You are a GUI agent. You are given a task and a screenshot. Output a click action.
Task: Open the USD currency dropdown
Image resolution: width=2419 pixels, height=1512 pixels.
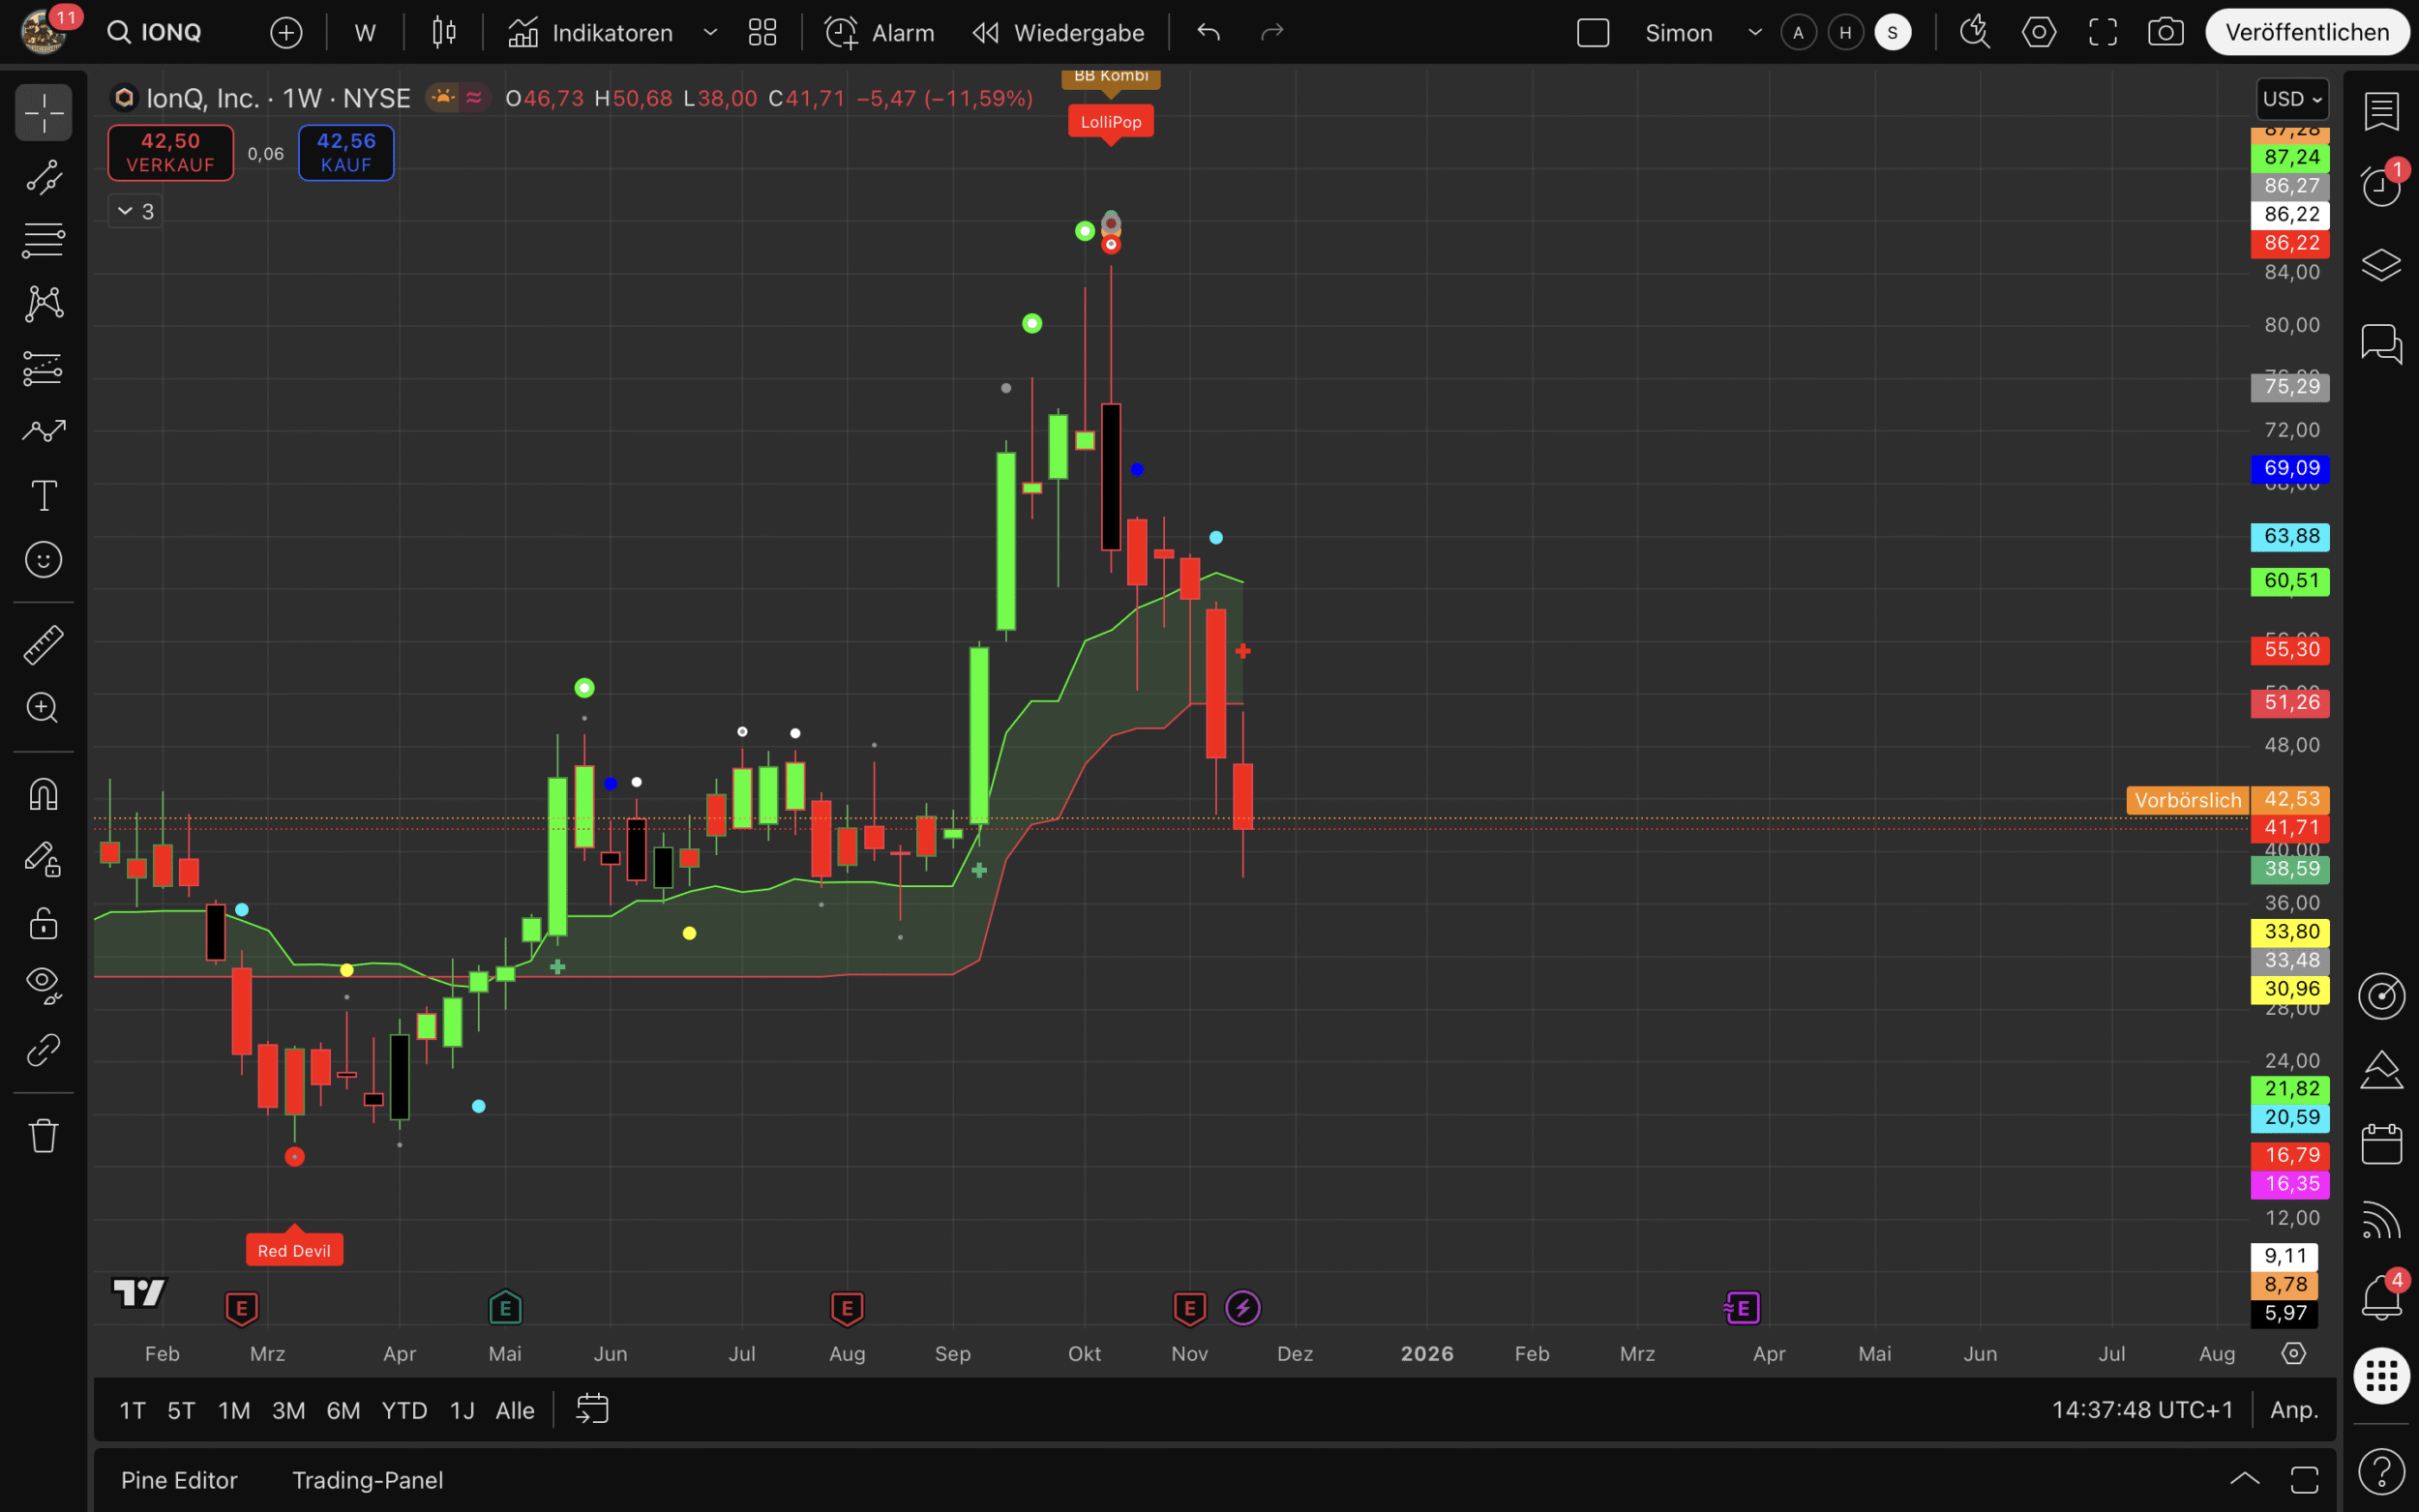point(2291,99)
